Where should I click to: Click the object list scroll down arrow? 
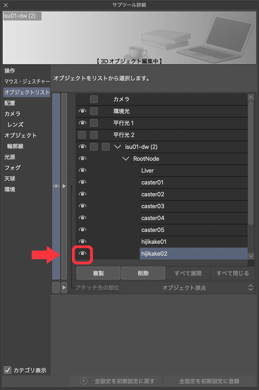click(x=251, y=256)
